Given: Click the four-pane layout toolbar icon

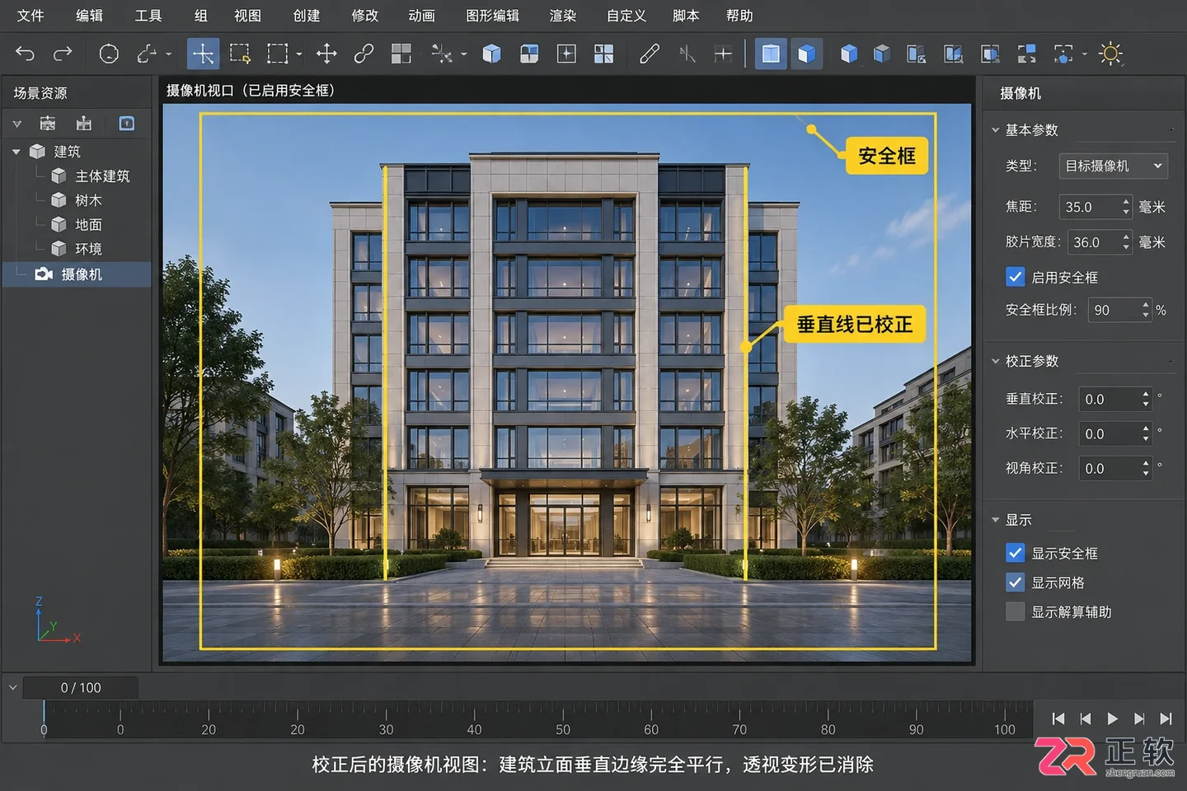Looking at the screenshot, I should tap(603, 54).
